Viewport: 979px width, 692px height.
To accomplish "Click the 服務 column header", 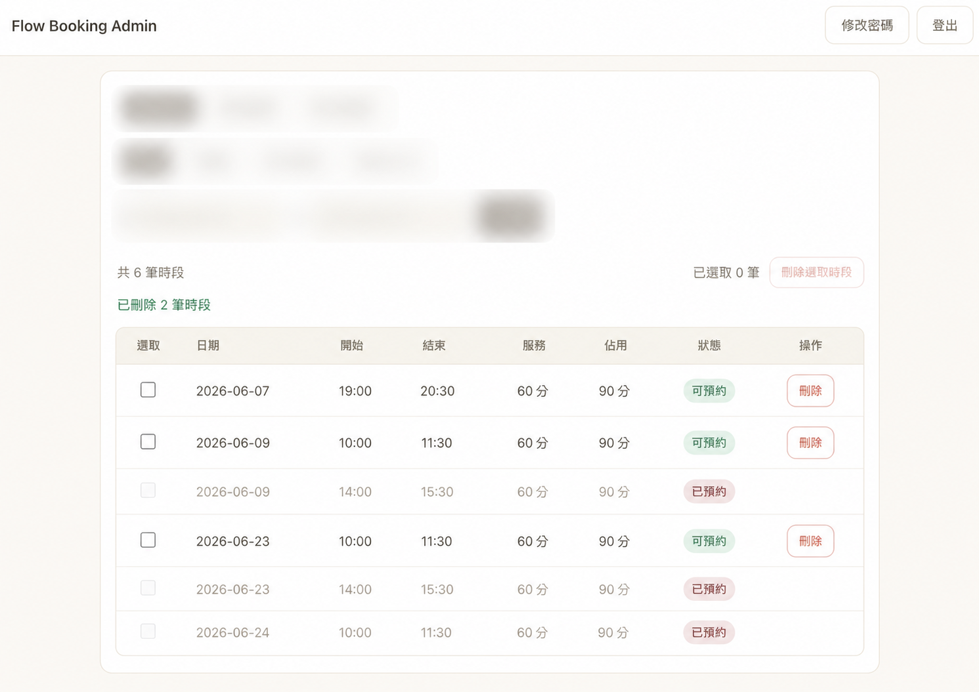I will pos(534,345).
